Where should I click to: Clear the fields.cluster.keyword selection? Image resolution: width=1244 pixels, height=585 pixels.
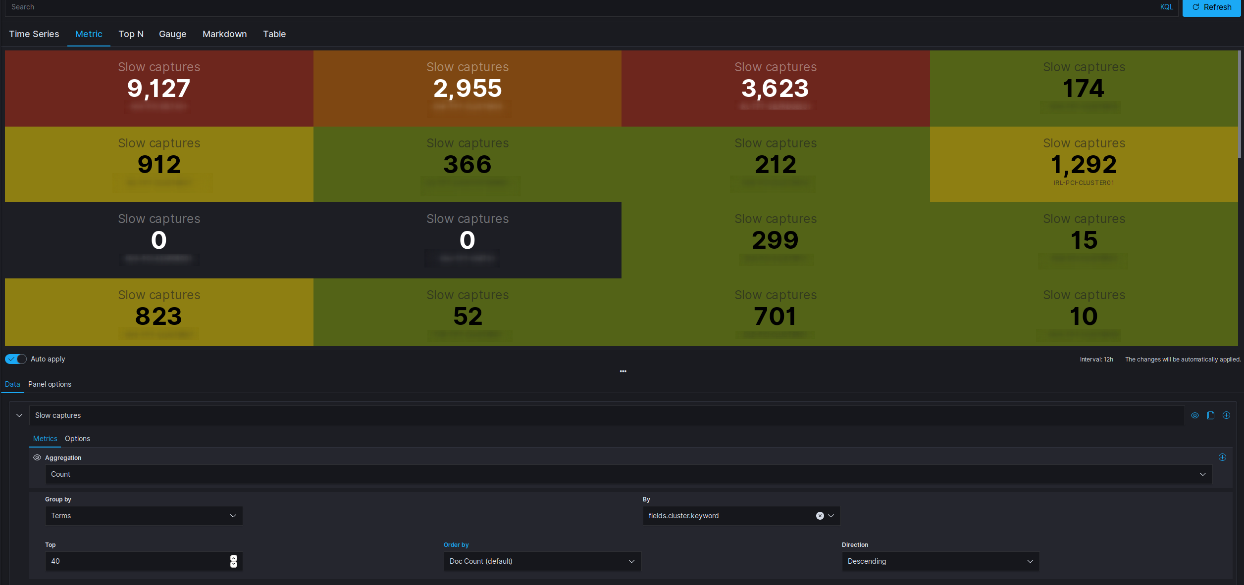tap(820, 516)
